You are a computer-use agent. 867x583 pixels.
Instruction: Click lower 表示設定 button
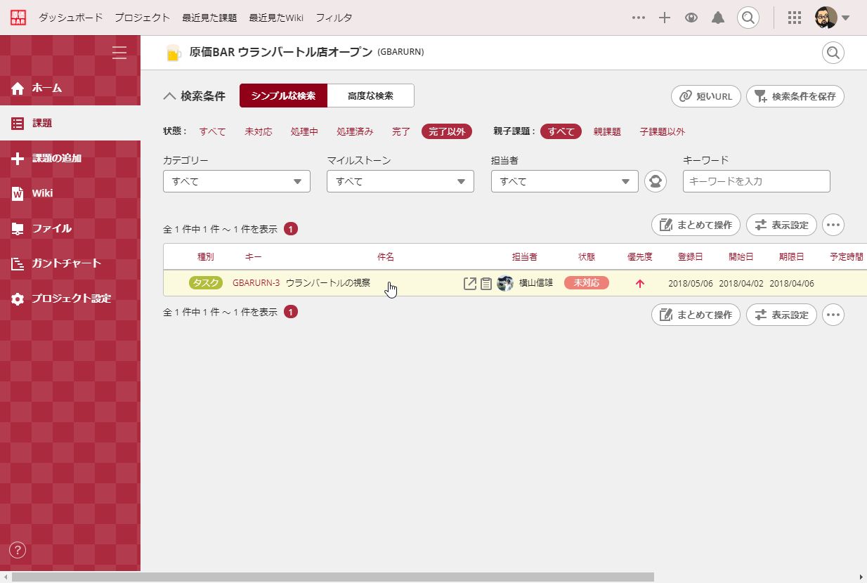point(781,315)
